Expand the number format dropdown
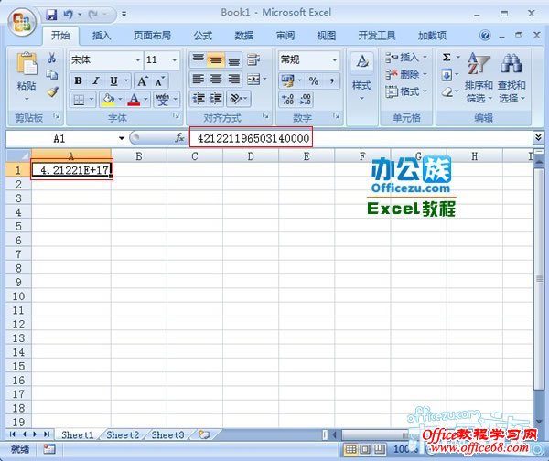The height and width of the screenshot is (461, 549). (334, 60)
